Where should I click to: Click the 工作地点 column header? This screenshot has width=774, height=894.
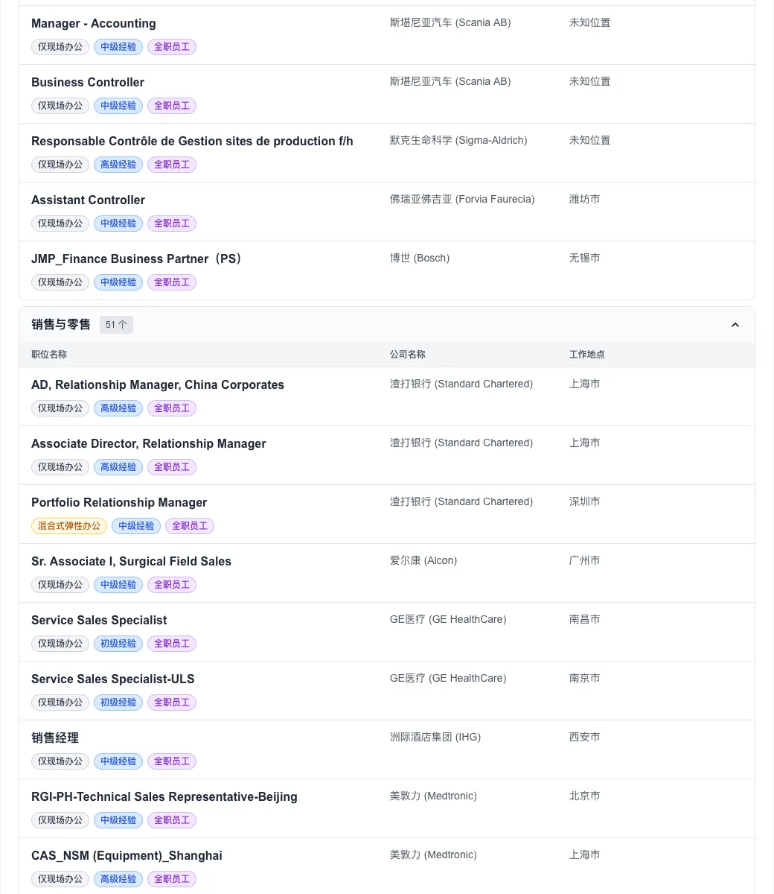click(x=587, y=355)
